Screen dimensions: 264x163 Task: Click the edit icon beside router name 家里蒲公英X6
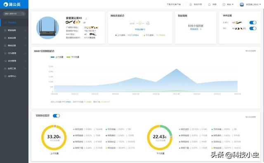pos(86,18)
